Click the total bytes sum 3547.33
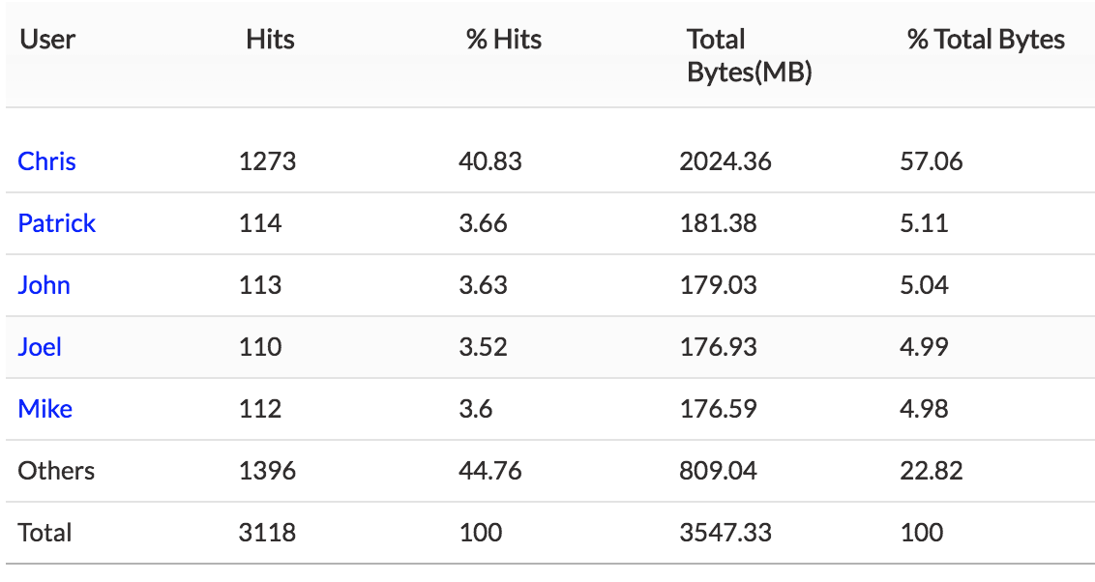The height and width of the screenshot is (582, 1095). (x=725, y=533)
